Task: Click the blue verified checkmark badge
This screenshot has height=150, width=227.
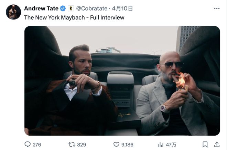Action: click(63, 9)
